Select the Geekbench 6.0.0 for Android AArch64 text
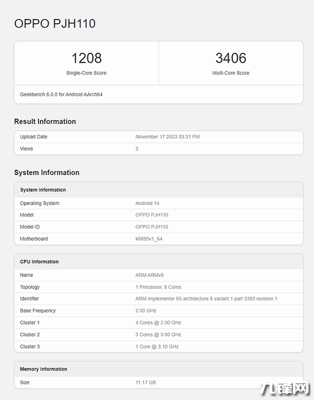314x400 pixels. click(61, 94)
